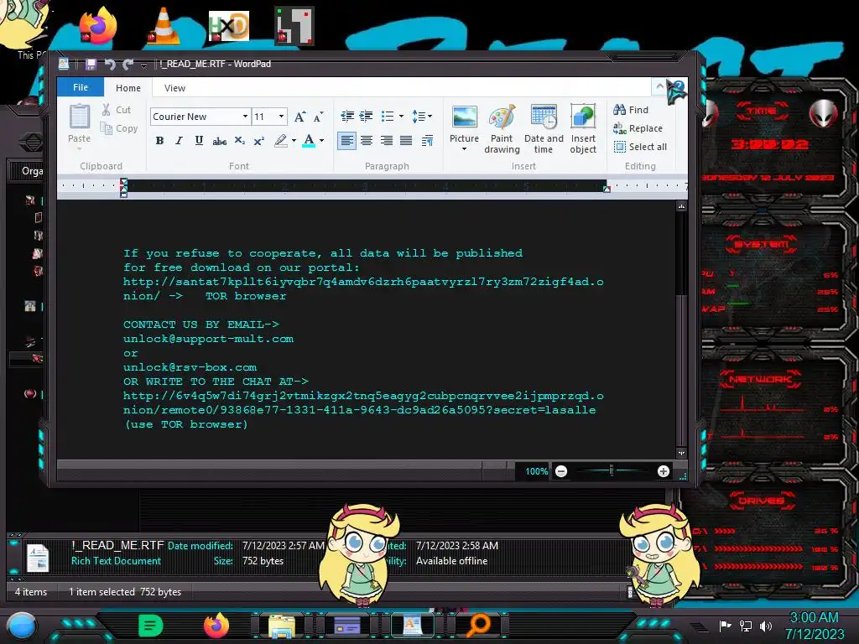Click the Justify alignment icon
The height and width of the screenshot is (644, 859).
pyautogui.click(x=406, y=141)
